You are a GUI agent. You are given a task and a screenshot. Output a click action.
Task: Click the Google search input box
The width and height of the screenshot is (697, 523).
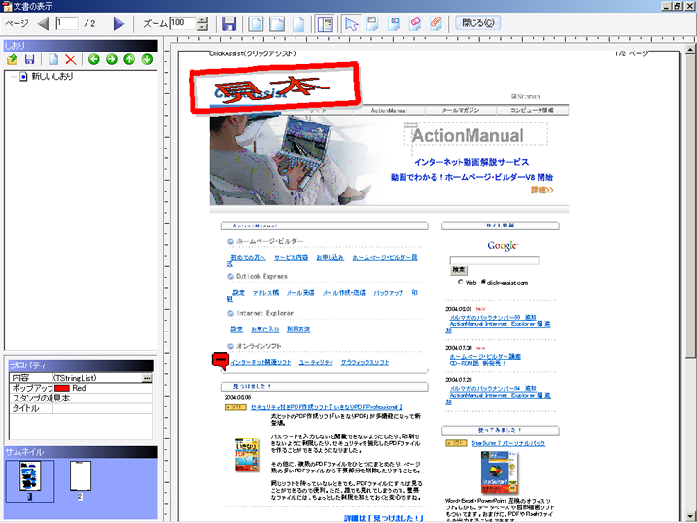tap(494, 261)
